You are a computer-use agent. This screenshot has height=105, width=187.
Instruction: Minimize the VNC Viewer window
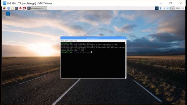[161, 3]
